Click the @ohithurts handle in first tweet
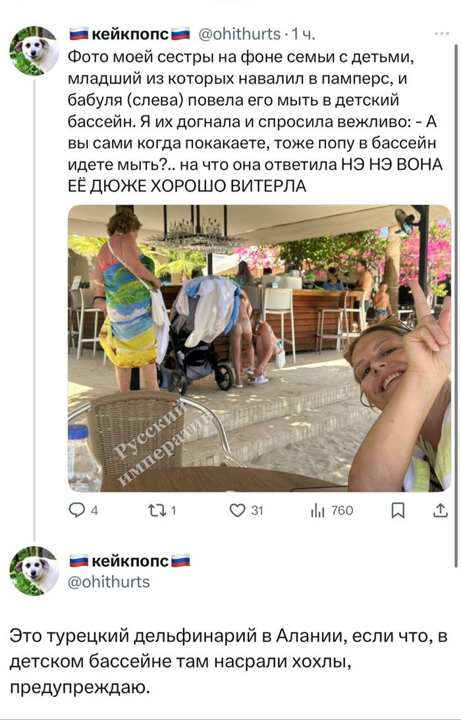 coord(239,34)
